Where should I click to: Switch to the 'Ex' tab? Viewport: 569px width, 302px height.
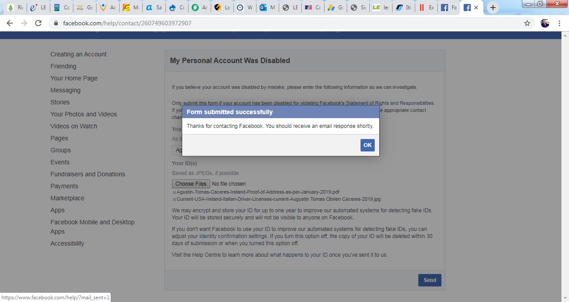[427, 8]
